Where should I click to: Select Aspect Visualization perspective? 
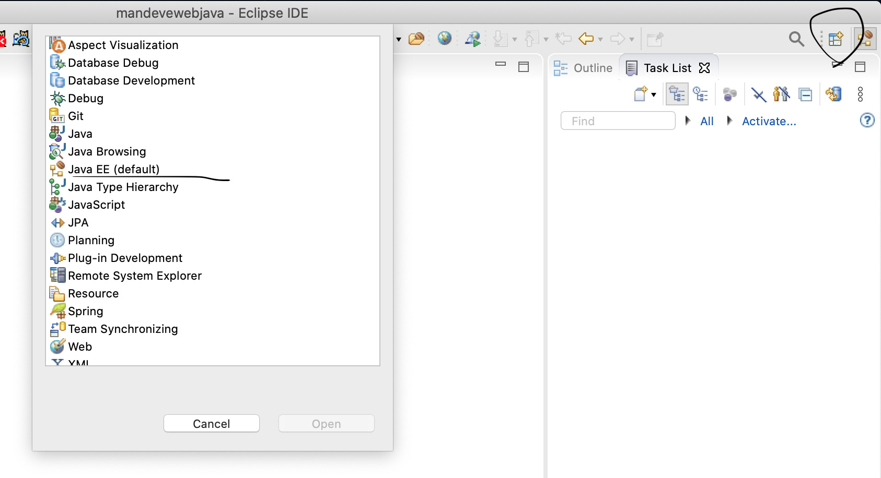[x=213, y=45]
